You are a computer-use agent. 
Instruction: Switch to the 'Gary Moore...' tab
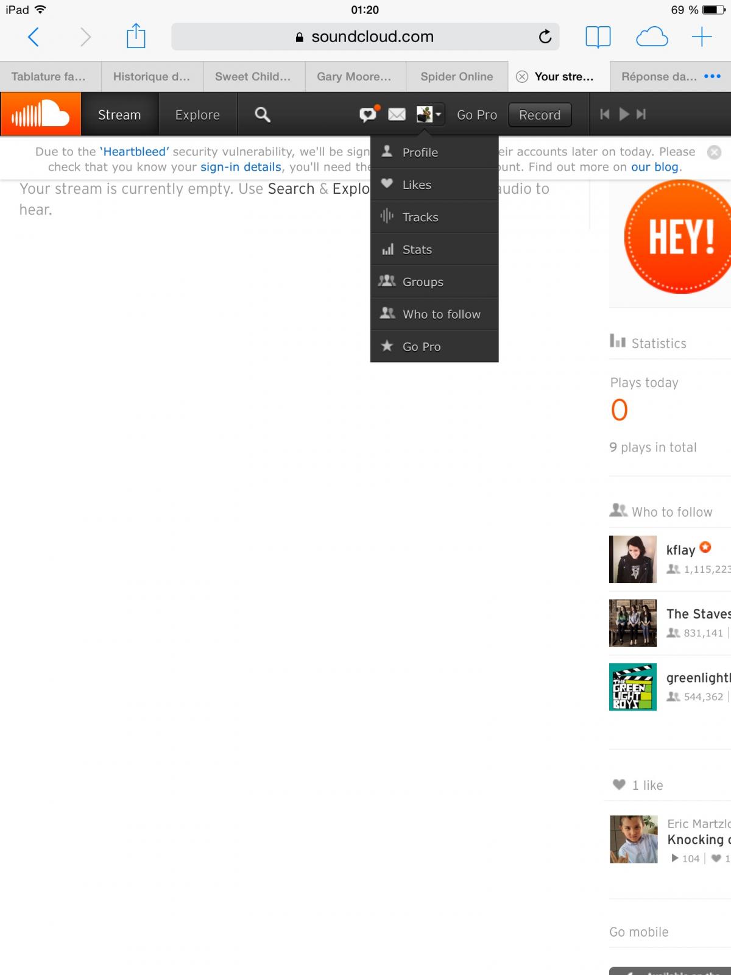pos(355,77)
